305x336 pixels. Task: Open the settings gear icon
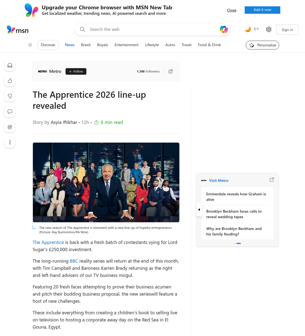[x=269, y=29]
